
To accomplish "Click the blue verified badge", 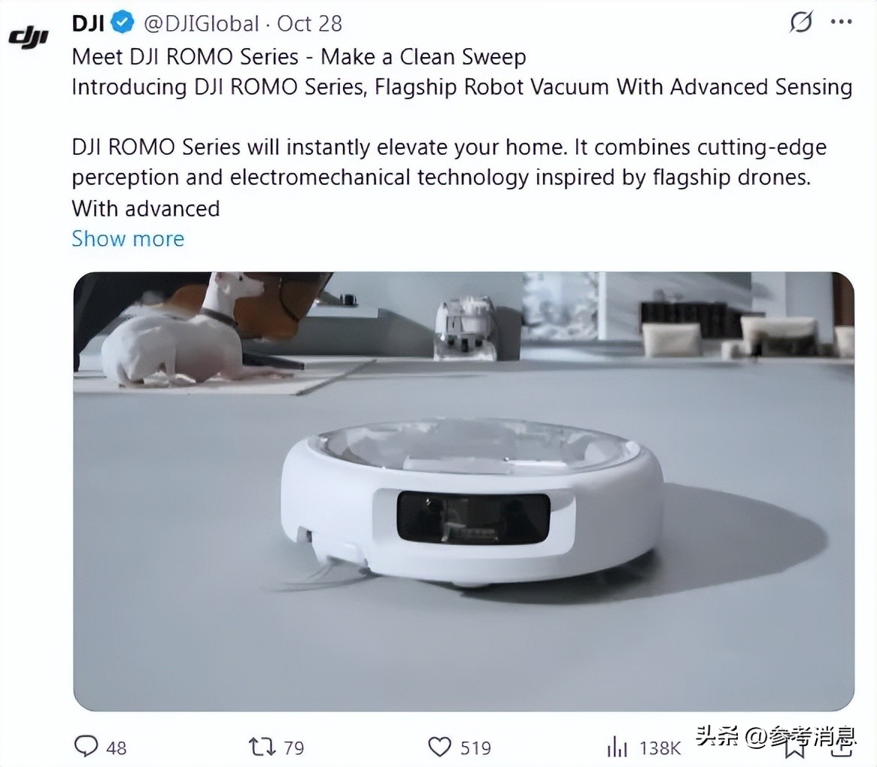I will tap(122, 23).
